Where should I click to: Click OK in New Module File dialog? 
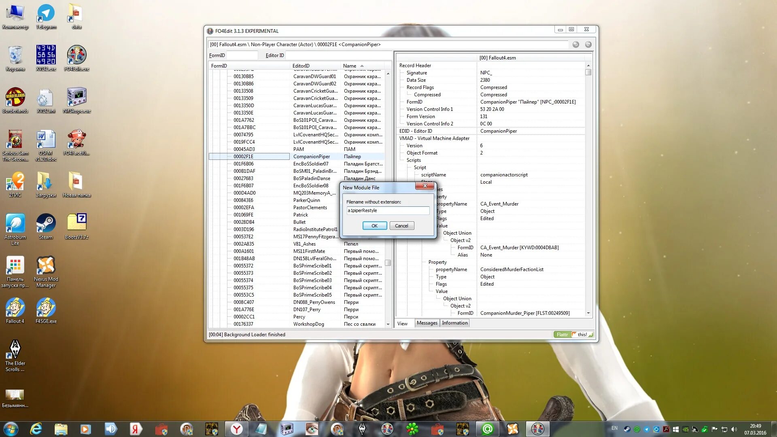(x=374, y=226)
